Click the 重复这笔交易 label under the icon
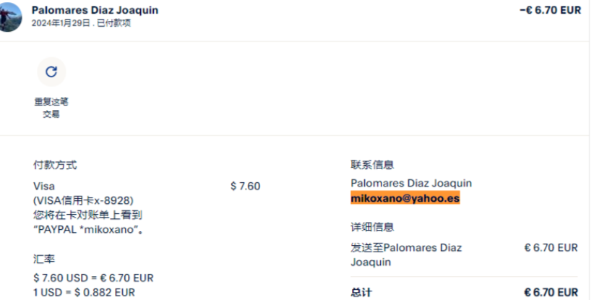Viewport: 607px width, 300px height. click(x=51, y=108)
